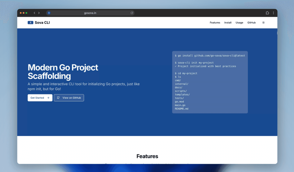This screenshot has width=294, height=172.
Task: Open the Features nav link
Action: tap(215, 23)
